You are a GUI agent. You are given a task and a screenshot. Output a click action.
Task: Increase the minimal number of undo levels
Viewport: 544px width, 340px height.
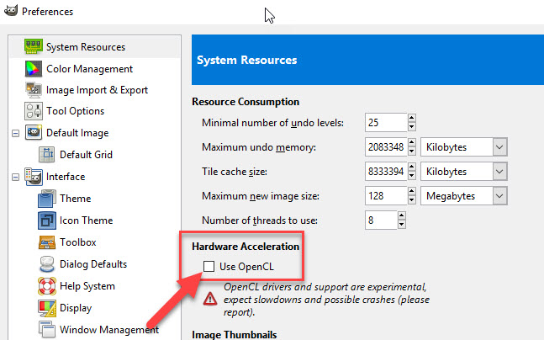(412, 119)
